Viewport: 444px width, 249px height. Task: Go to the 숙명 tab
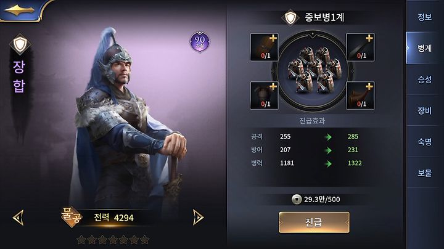tap(424, 142)
